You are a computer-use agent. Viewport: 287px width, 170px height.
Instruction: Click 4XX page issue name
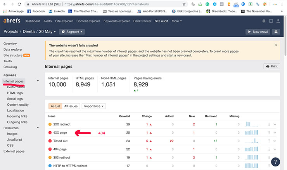(60, 133)
